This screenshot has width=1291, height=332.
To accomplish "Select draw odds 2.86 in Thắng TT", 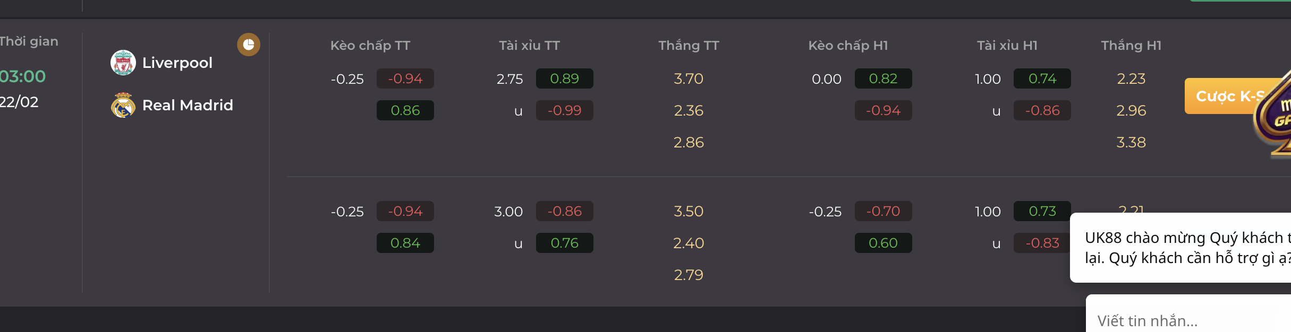I will [x=689, y=142].
